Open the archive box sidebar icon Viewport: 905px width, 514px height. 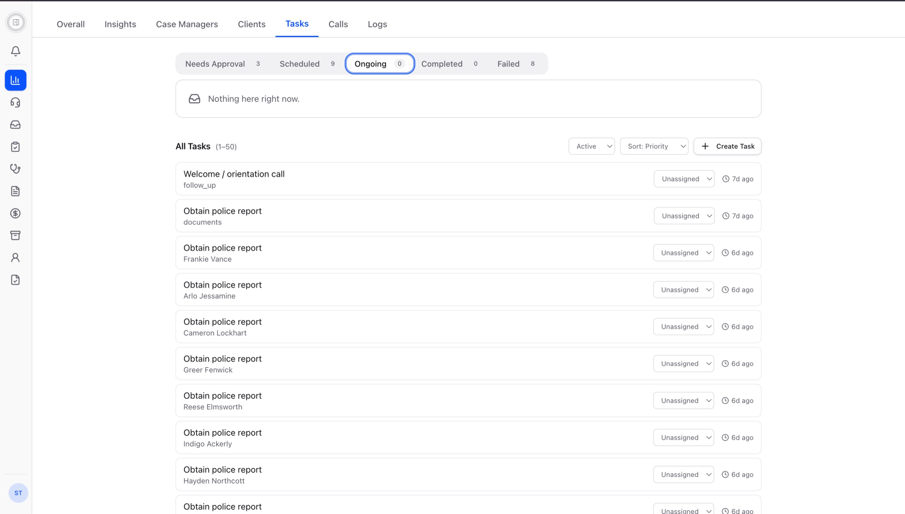15,235
